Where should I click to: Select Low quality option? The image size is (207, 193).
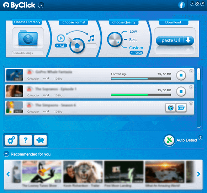pyautogui.click(x=133, y=31)
